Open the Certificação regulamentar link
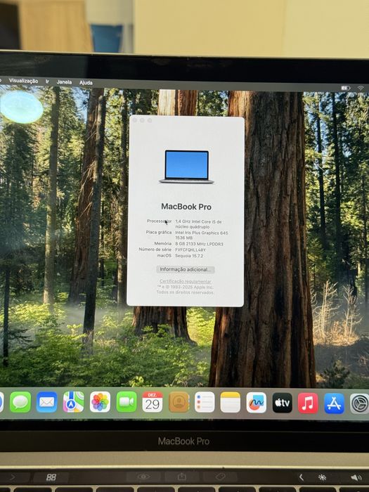Image resolution: width=369 pixels, height=492 pixels. [185, 281]
